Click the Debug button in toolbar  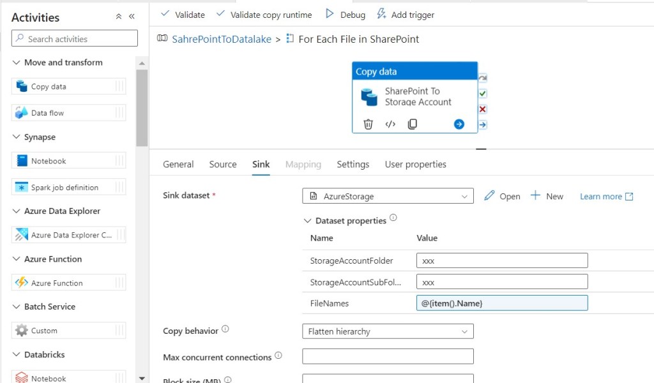[x=346, y=14]
